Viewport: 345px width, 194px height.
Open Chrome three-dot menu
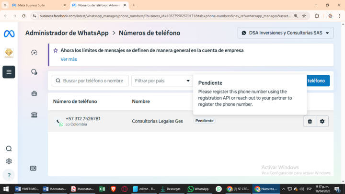point(340,16)
